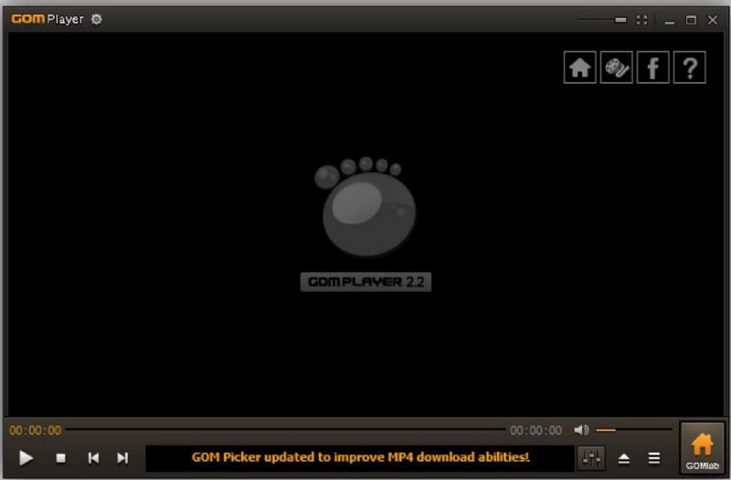731x480 pixels.
Task: Skip to the previous track
Action: point(93,458)
